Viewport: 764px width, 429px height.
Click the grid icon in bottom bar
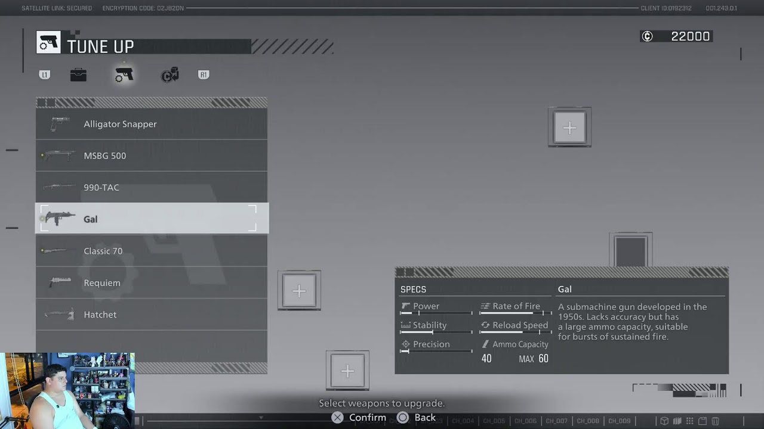tap(689, 421)
